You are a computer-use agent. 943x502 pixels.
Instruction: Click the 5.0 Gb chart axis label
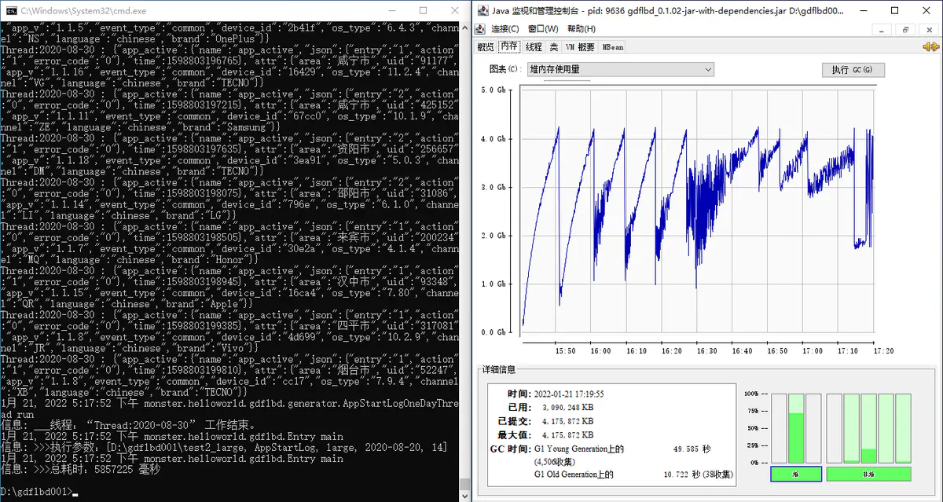tap(493, 90)
